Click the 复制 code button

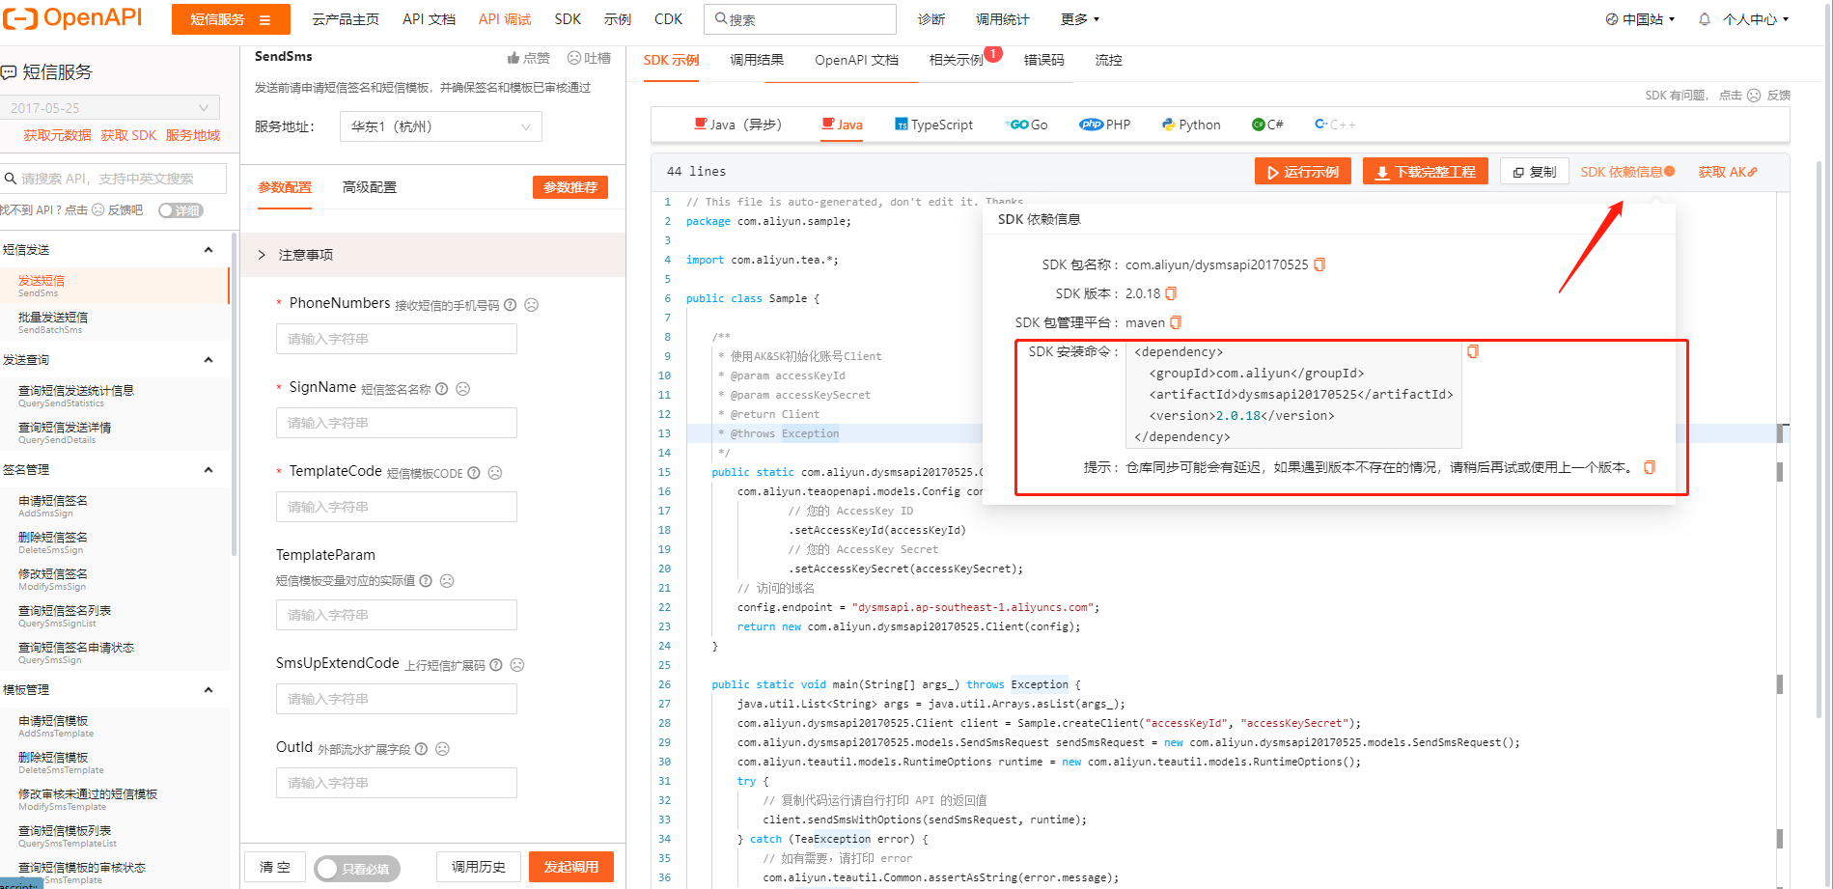pyautogui.click(x=1535, y=172)
